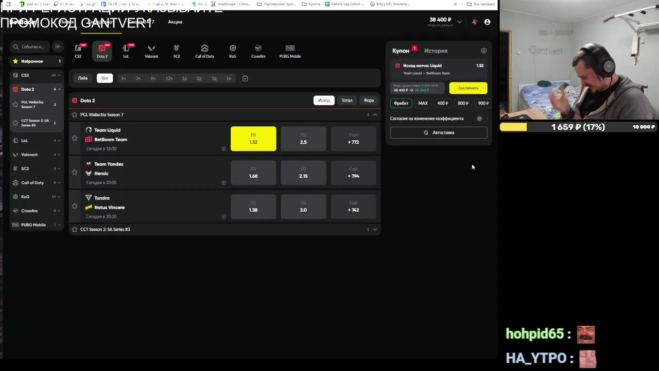Pick П1 1.52 for Team Liquid

[253, 139]
